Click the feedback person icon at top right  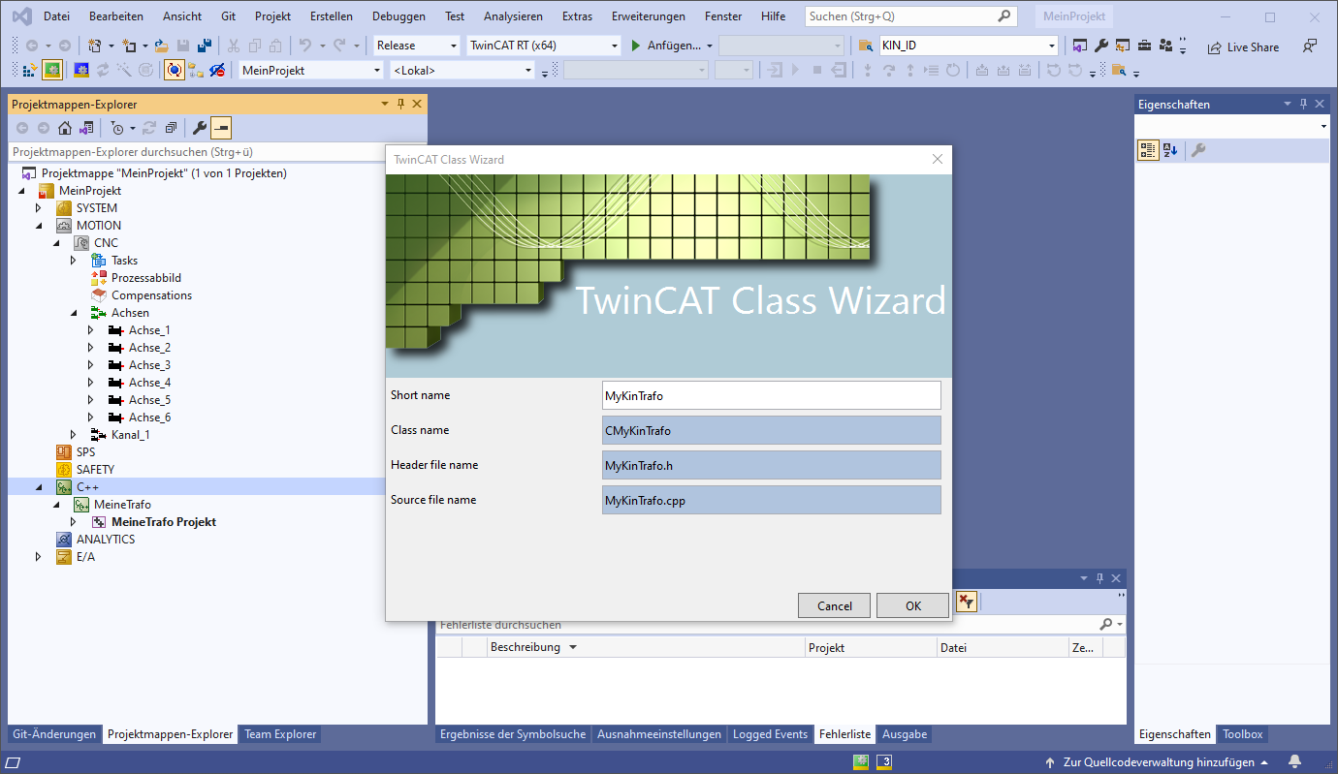coord(1311,46)
